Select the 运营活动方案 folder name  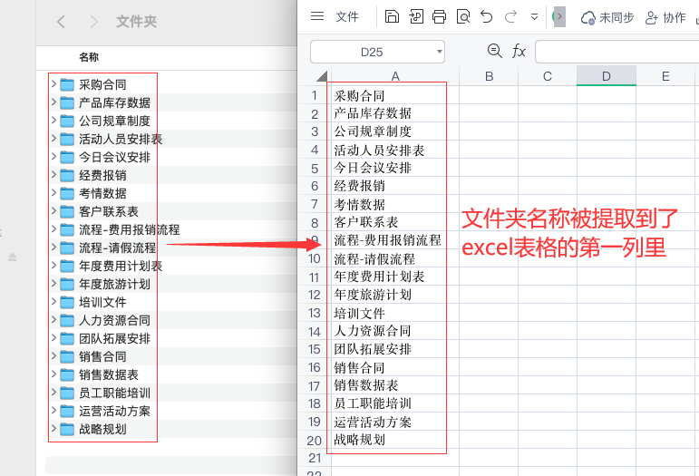point(114,411)
